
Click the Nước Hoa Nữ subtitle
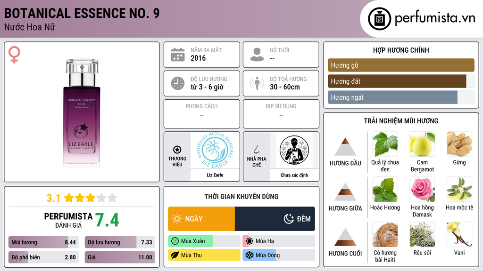point(30,27)
